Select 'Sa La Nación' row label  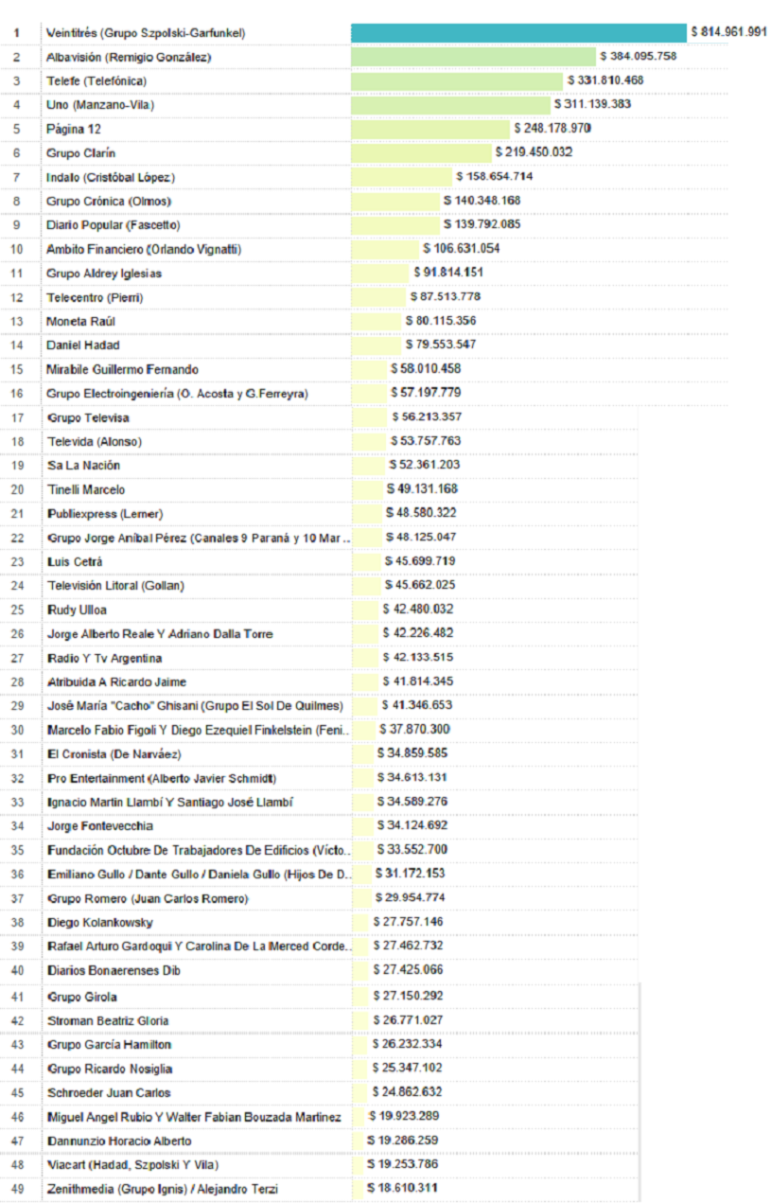(84, 466)
